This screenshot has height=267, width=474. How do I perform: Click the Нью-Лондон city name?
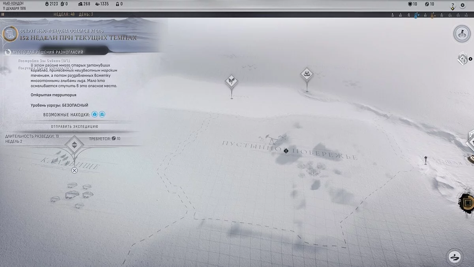click(x=13, y=3)
